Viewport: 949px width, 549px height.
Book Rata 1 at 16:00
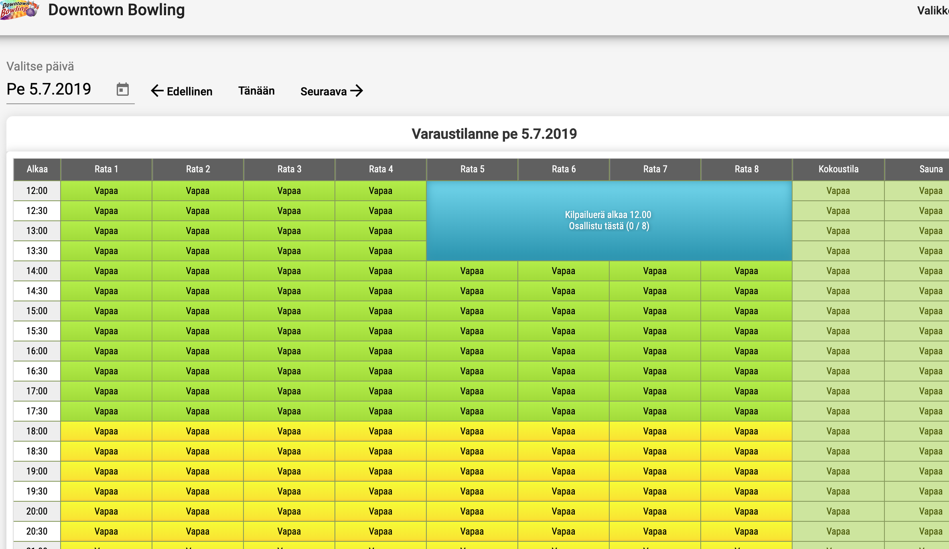pos(106,351)
